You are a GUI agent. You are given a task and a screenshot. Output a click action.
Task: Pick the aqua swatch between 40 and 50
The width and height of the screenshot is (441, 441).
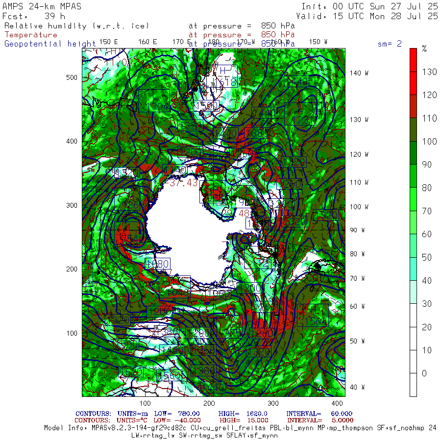(413, 269)
